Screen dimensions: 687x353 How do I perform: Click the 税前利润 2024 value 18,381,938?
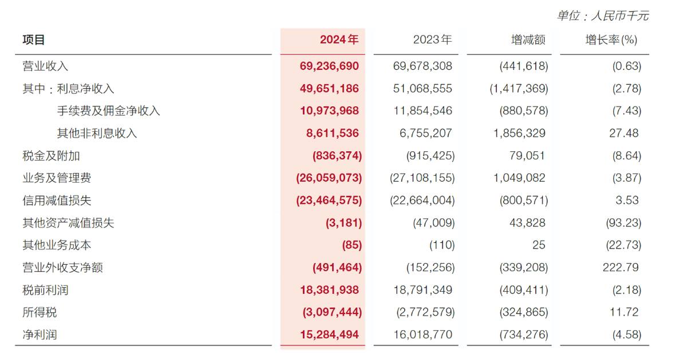pos(329,290)
